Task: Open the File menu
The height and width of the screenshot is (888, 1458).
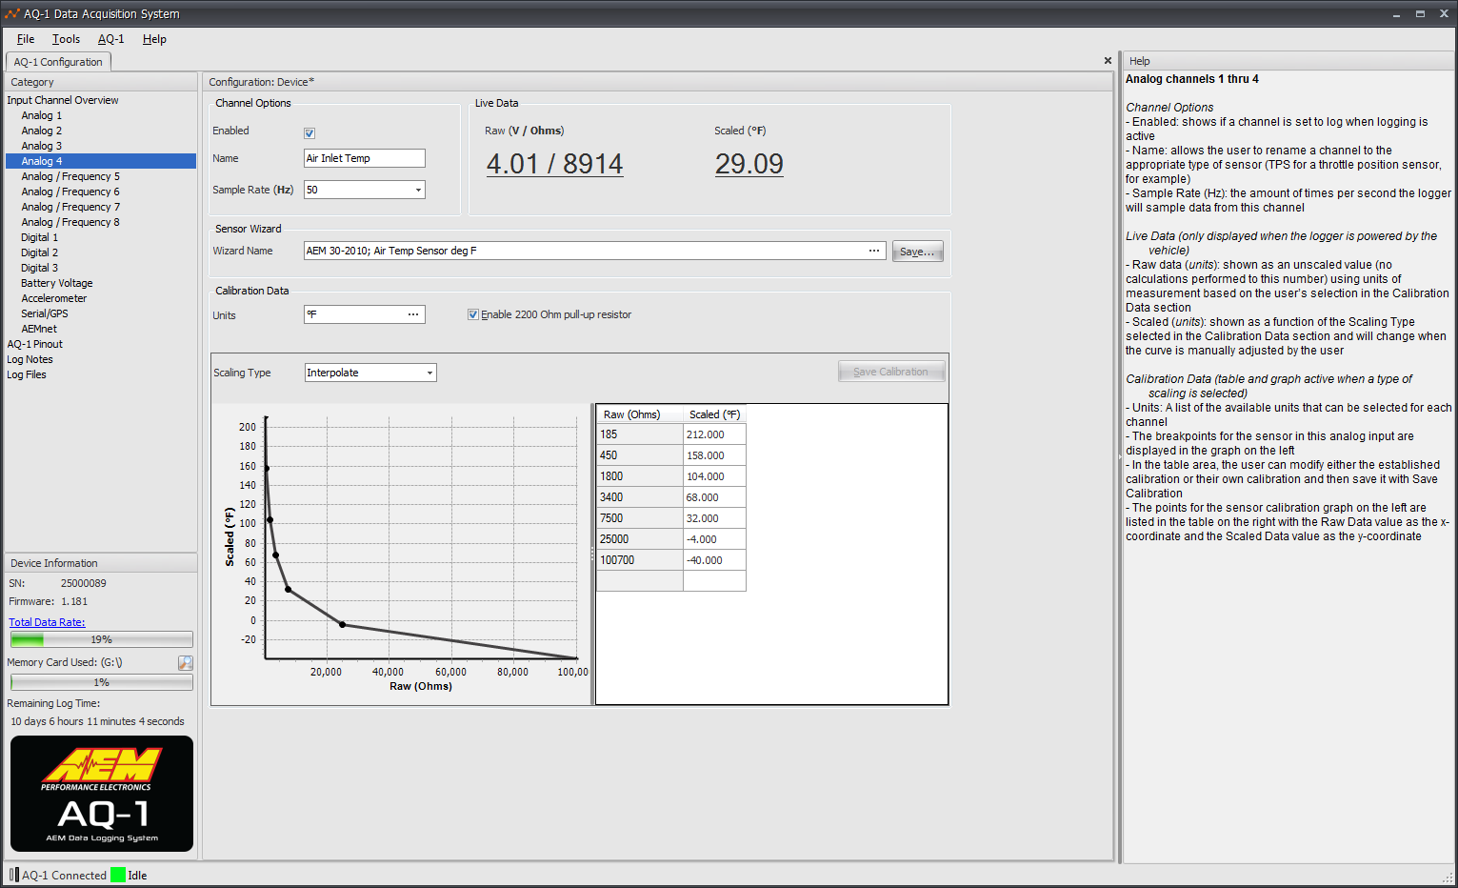Action: tap(26, 39)
